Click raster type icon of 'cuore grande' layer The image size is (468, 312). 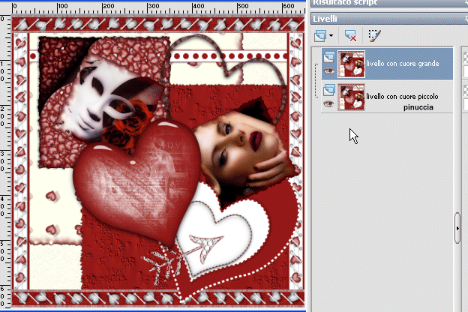pos(329,57)
